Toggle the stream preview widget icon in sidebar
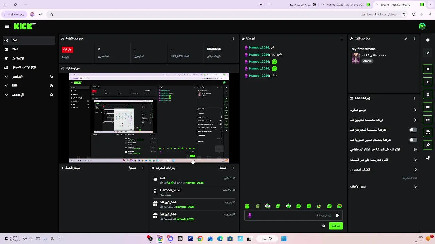Screen dimensions: 435x244 [x=428, y=69]
